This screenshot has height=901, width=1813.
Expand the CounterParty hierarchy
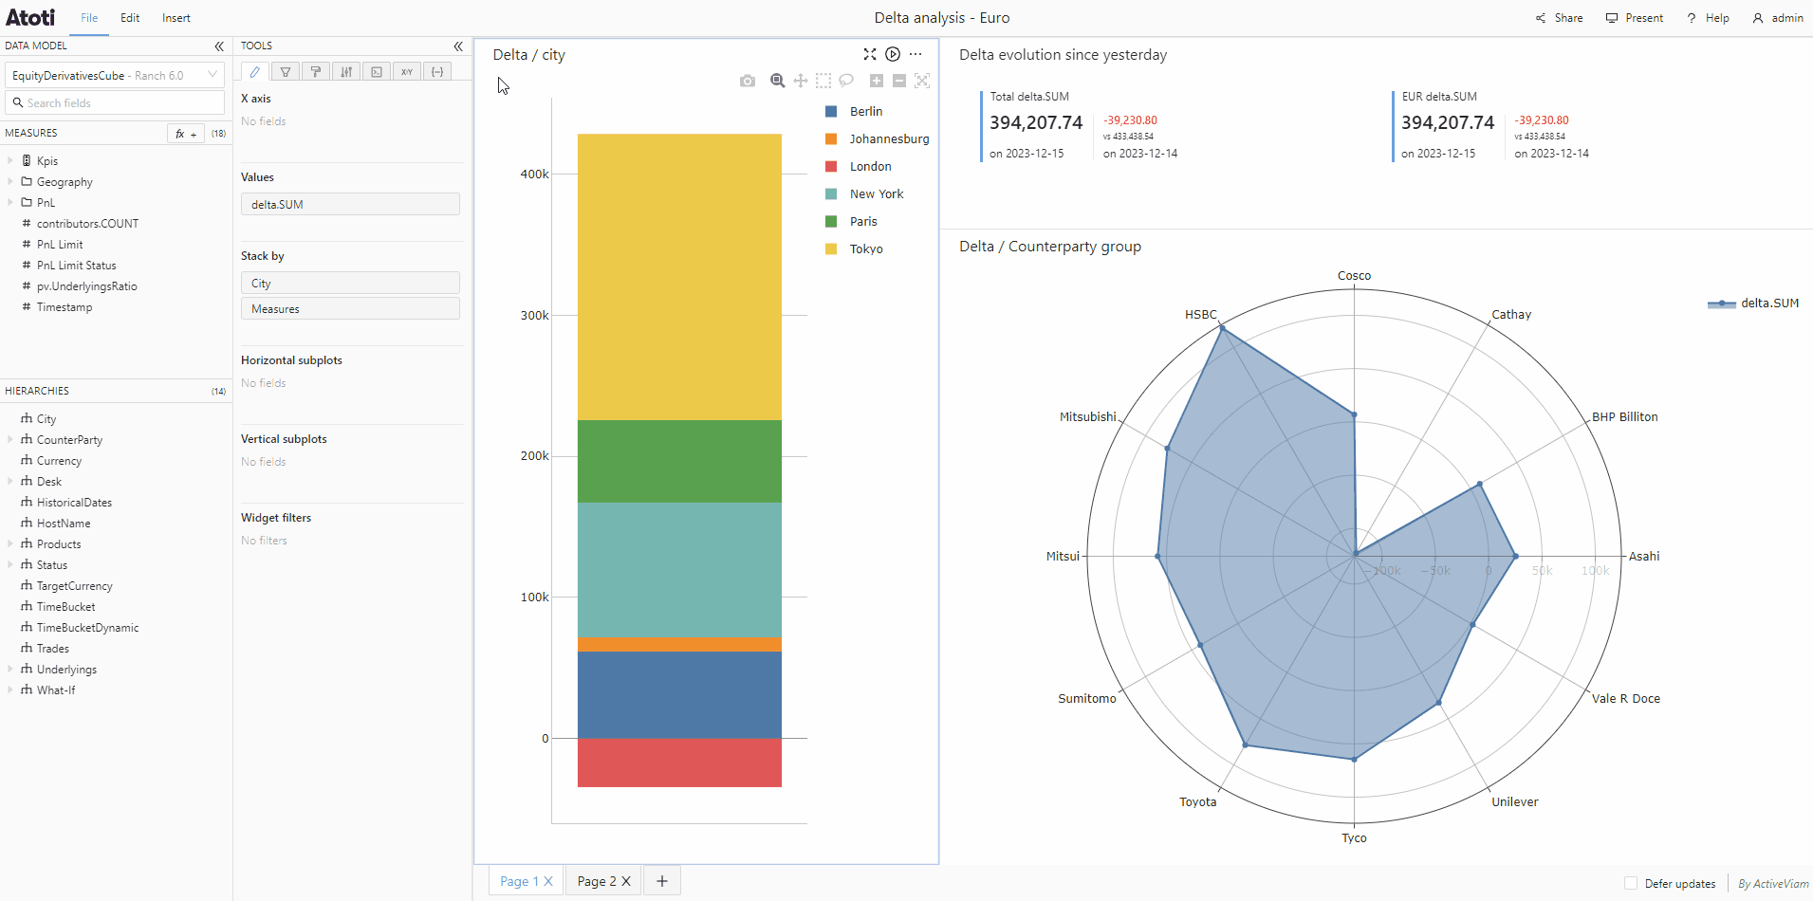click(x=10, y=439)
